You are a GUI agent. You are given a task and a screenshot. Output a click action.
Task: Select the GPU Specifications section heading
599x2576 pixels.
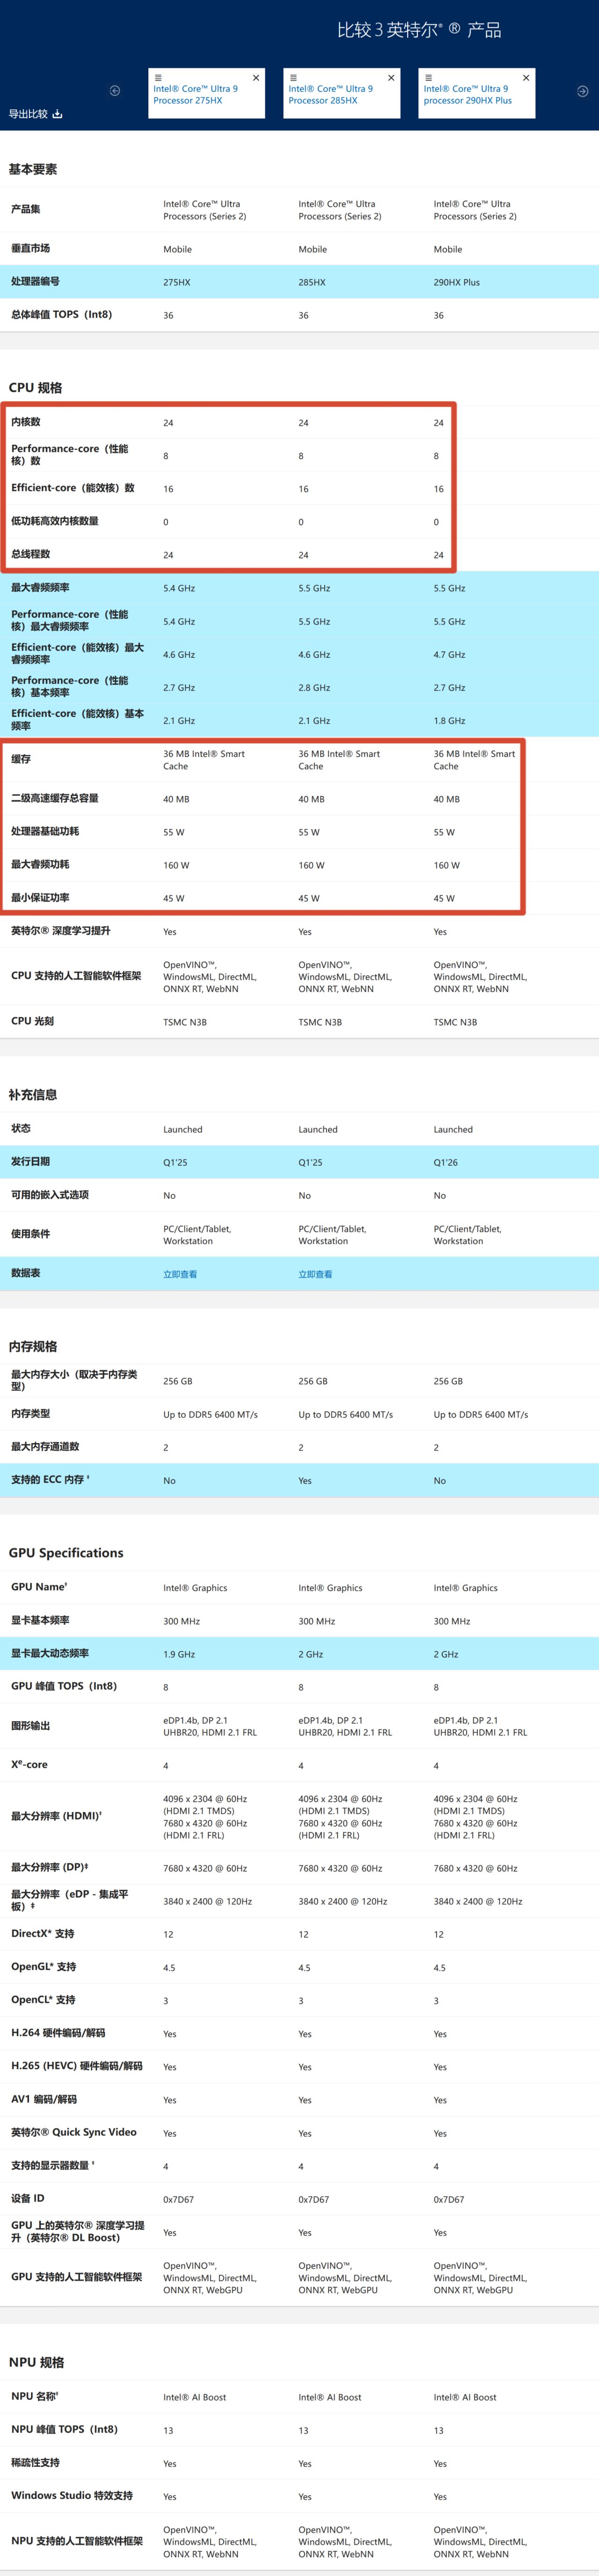66,1553
